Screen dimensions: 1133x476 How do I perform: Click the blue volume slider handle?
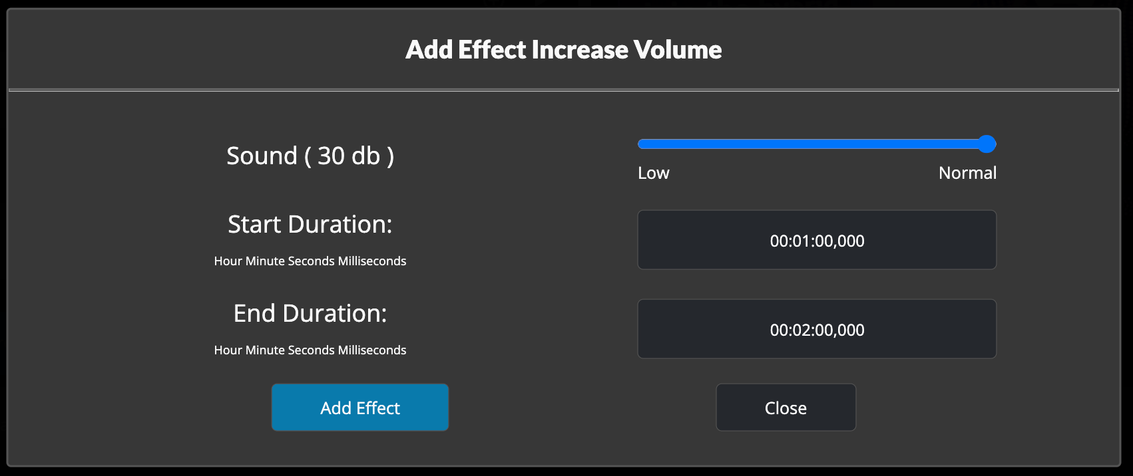coord(987,144)
